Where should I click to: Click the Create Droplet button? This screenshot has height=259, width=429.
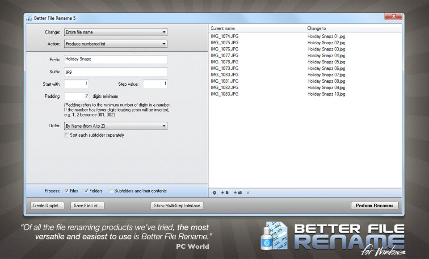pyautogui.click(x=47, y=206)
